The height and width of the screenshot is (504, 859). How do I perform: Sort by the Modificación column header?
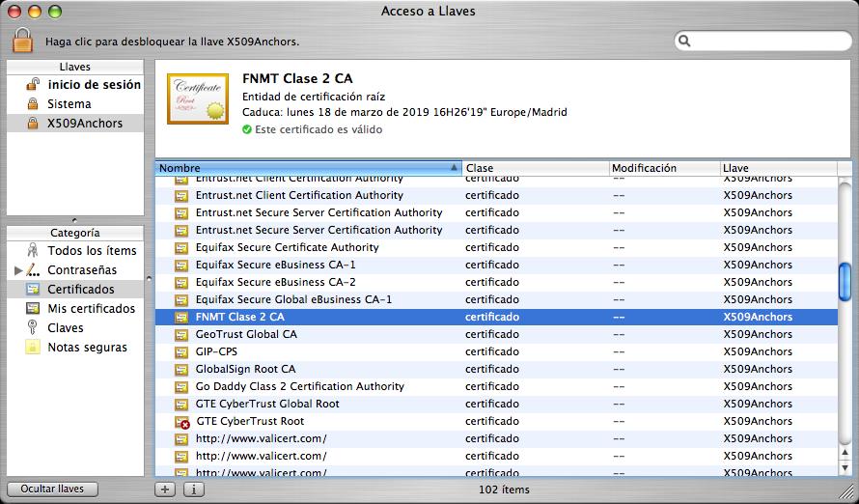(665, 168)
